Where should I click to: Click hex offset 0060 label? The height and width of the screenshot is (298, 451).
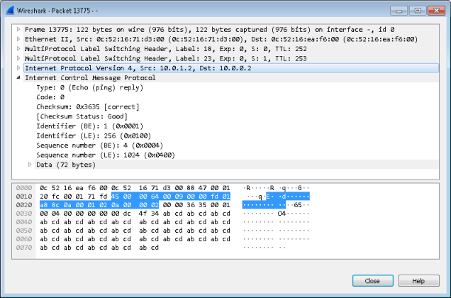click(x=24, y=239)
